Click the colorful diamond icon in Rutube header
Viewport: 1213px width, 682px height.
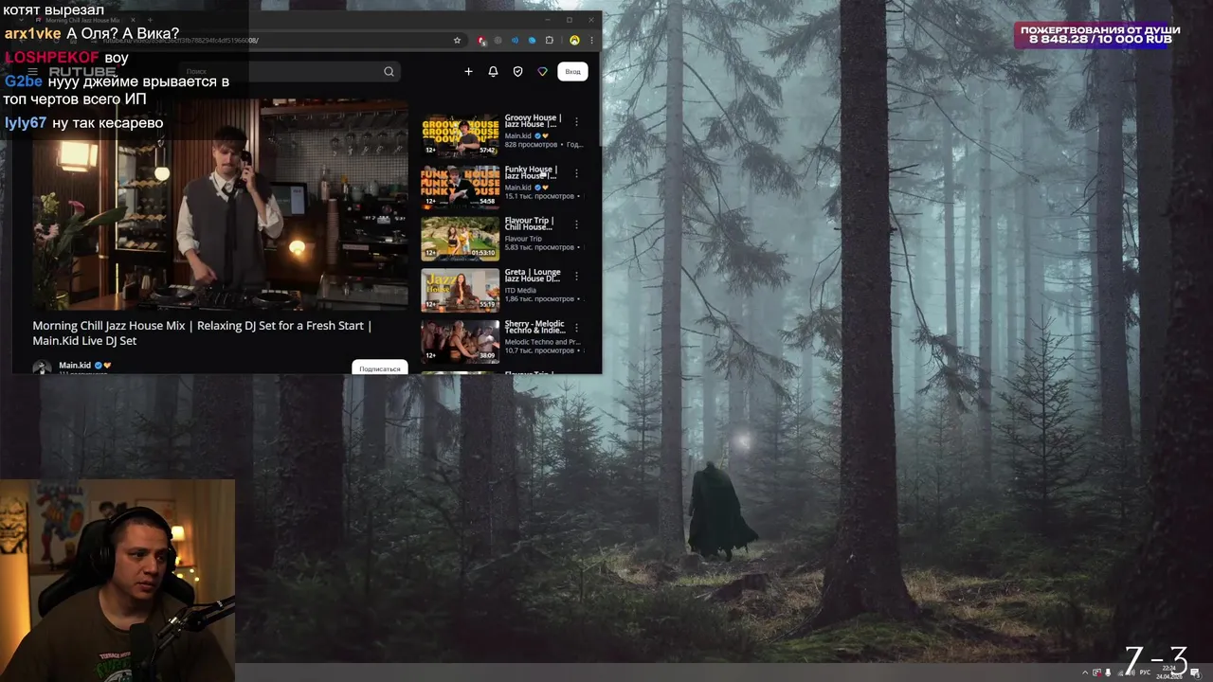click(542, 71)
